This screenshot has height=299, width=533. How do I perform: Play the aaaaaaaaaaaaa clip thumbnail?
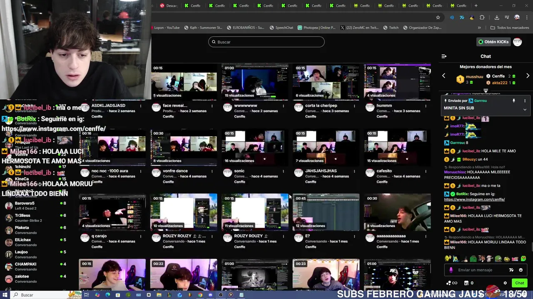[x=397, y=212]
